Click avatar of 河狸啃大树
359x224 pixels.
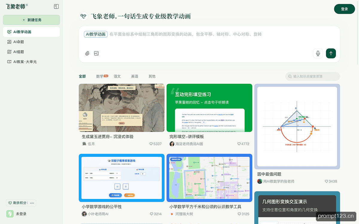(172, 214)
